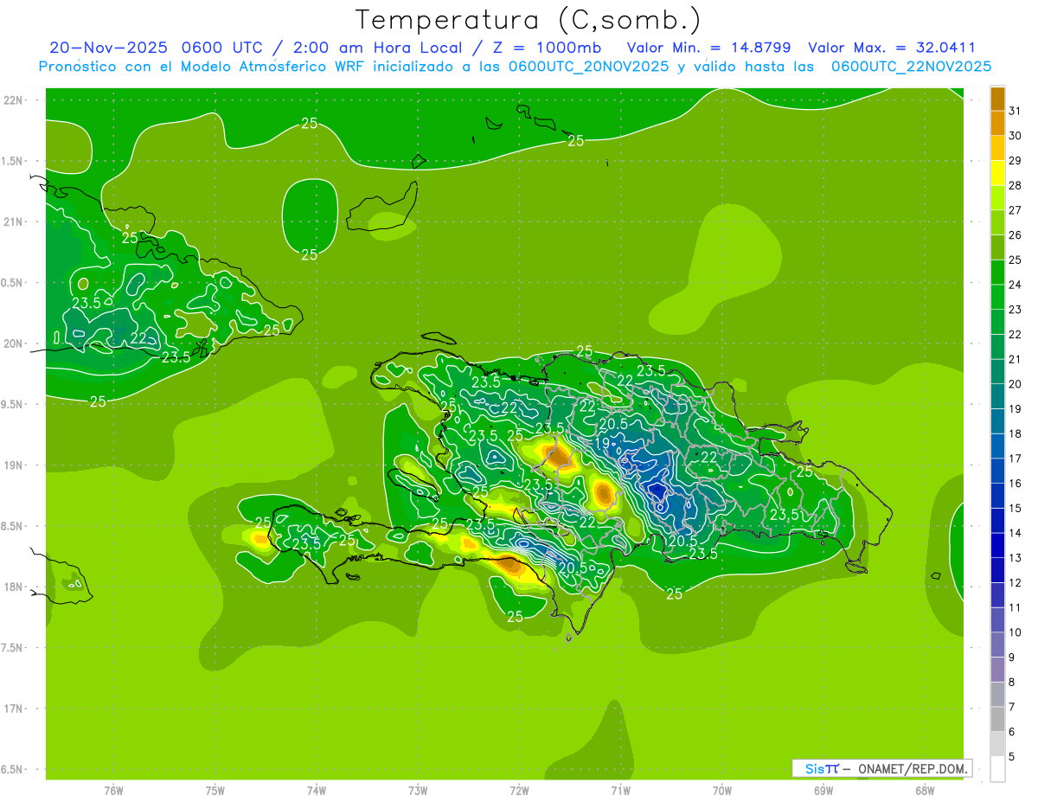Click the '70W' longitude axis label
Screen dimensions: 1038x802
tap(722, 790)
